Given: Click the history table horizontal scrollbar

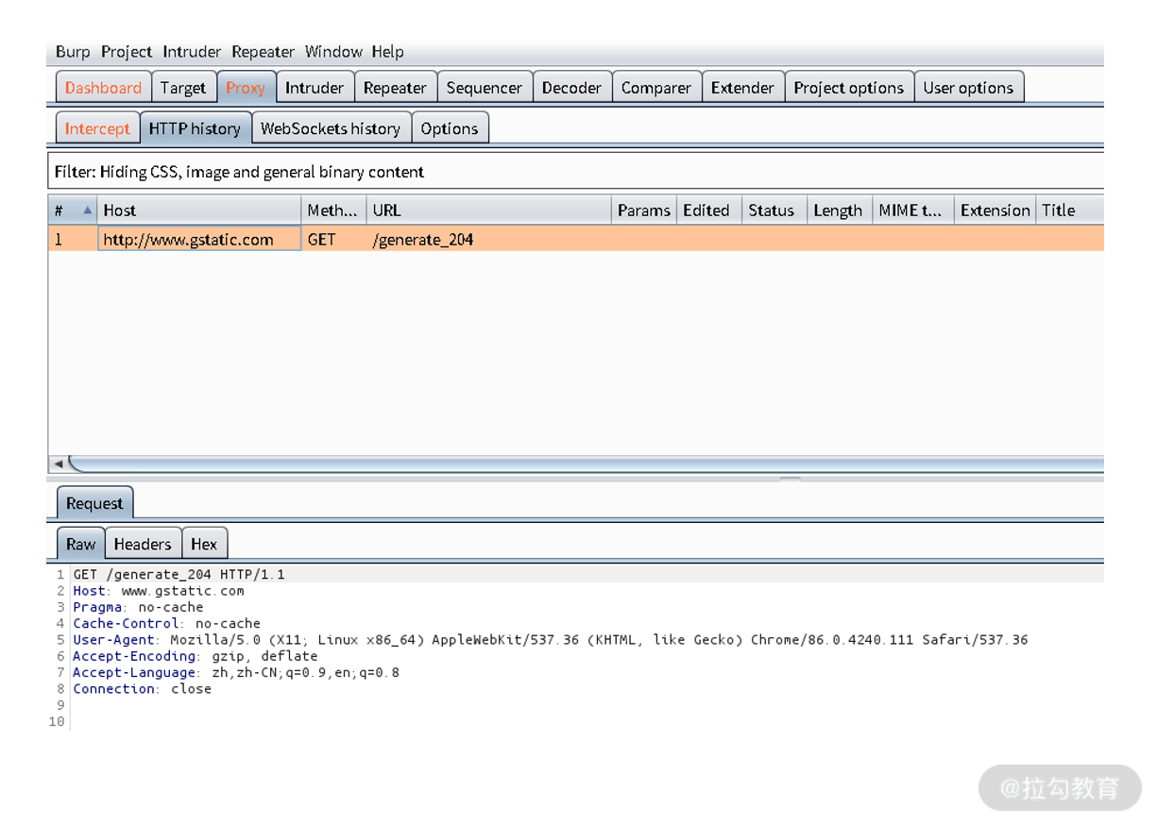Looking at the screenshot, I should click(586, 464).
